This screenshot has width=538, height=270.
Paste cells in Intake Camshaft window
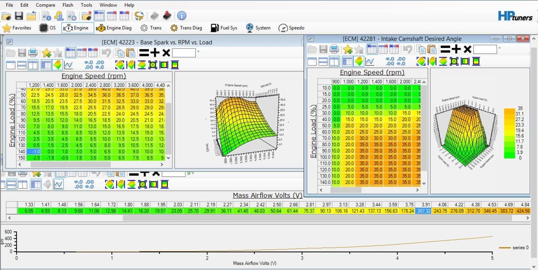point(432,49)
